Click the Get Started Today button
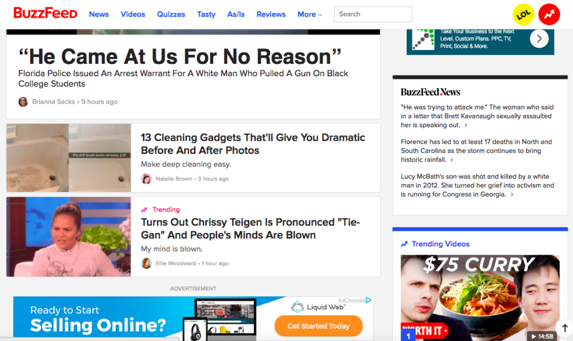Screen dimensions: 573x341 pos(318,326)
